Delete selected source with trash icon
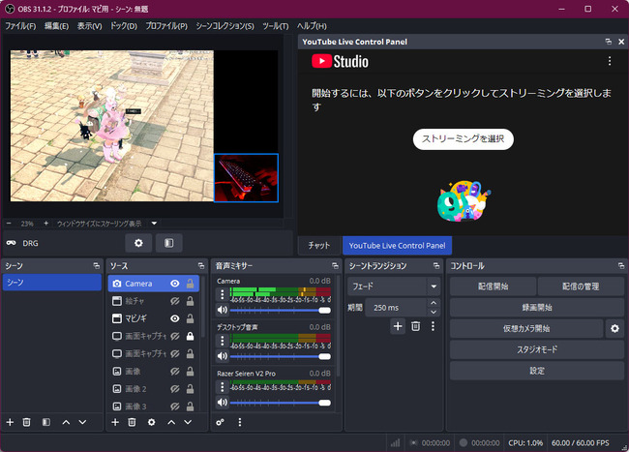Viewport: 629px width, 452px height. [132, 422]
